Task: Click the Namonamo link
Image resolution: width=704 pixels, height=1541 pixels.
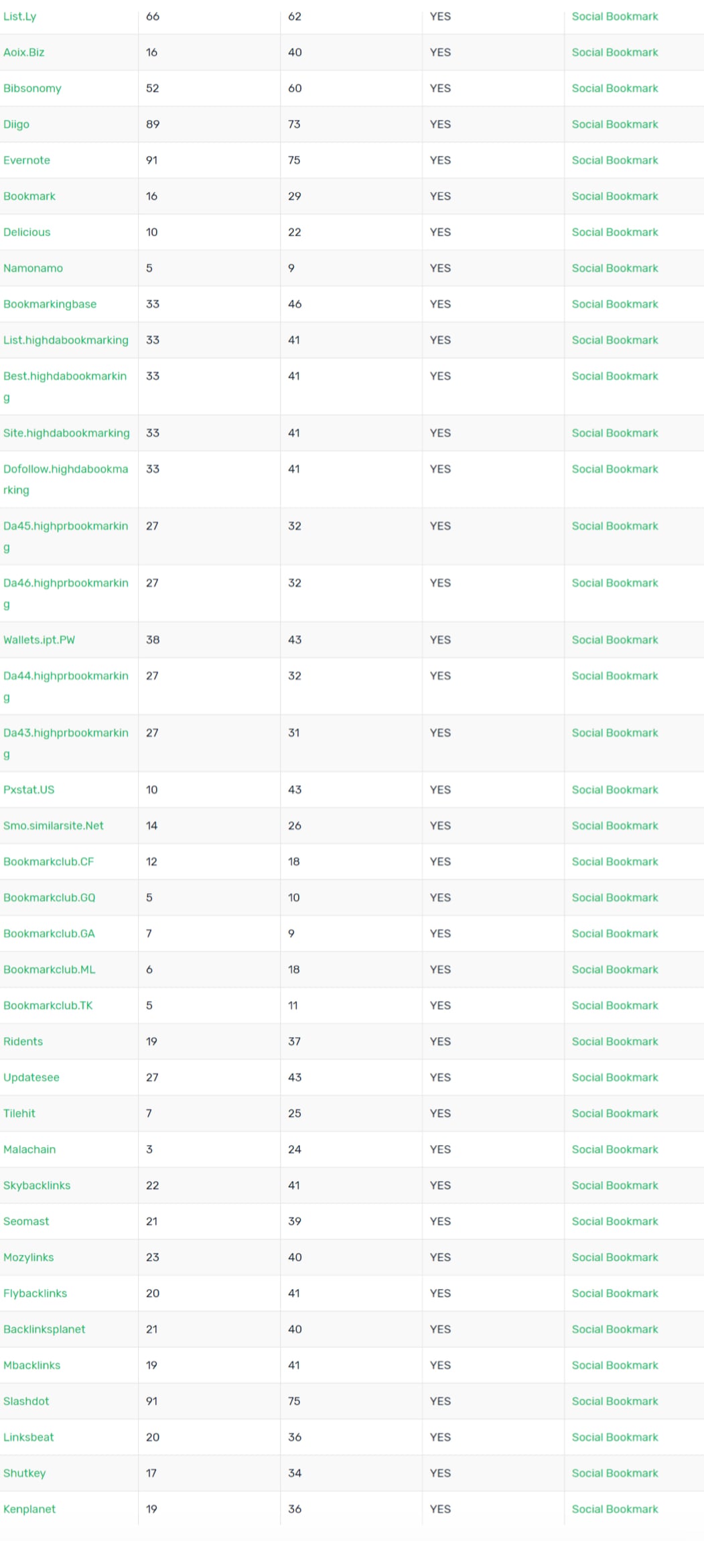Action: coord(33,268)
